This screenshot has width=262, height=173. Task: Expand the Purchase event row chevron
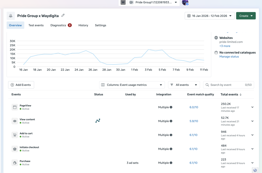(252, 163)
